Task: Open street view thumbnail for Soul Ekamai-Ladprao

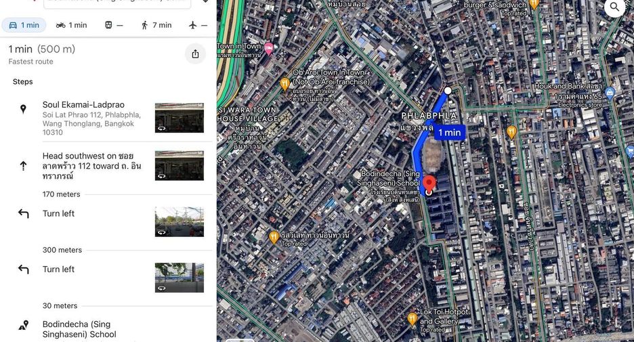Action: [x=179, y=118]
